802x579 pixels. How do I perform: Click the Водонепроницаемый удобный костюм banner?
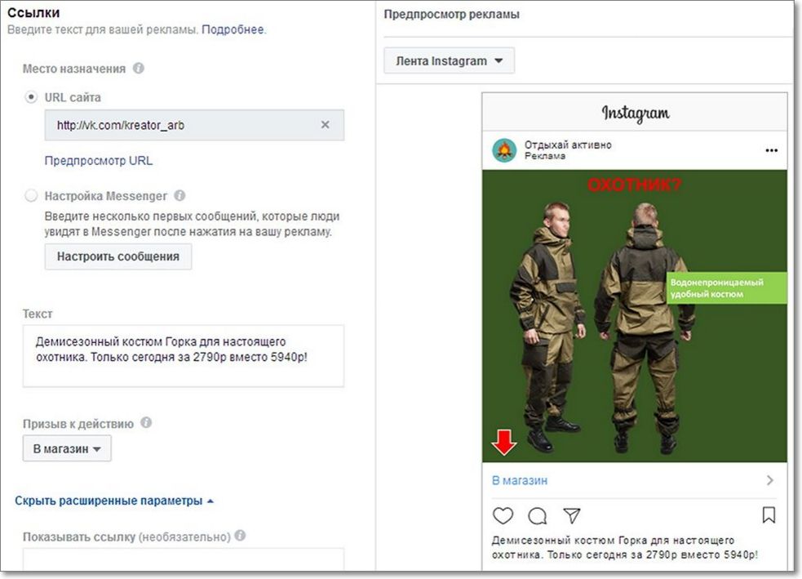(726, 288)
